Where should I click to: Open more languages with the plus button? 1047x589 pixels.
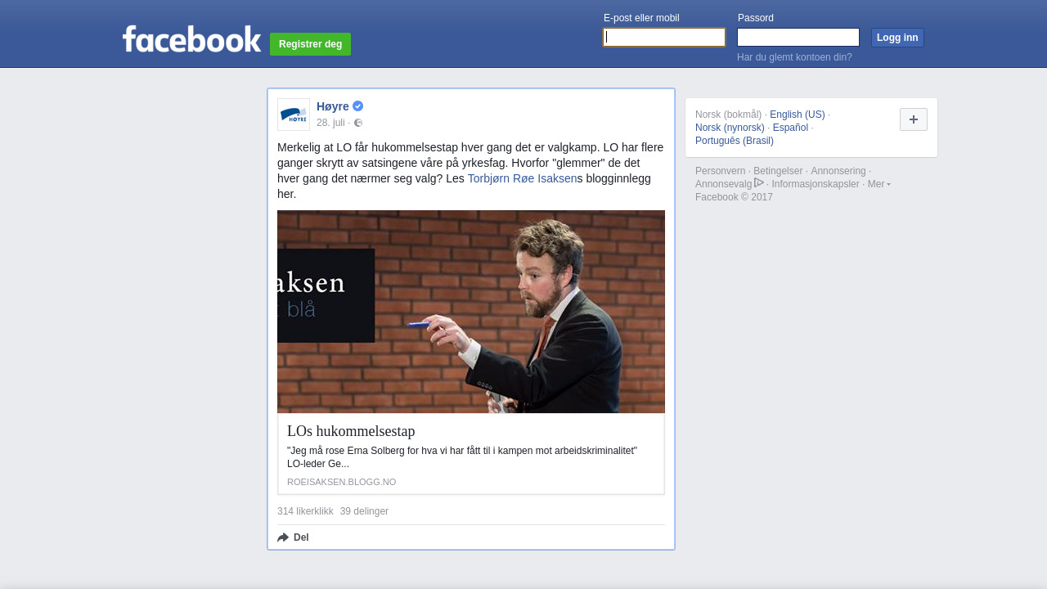914,119
